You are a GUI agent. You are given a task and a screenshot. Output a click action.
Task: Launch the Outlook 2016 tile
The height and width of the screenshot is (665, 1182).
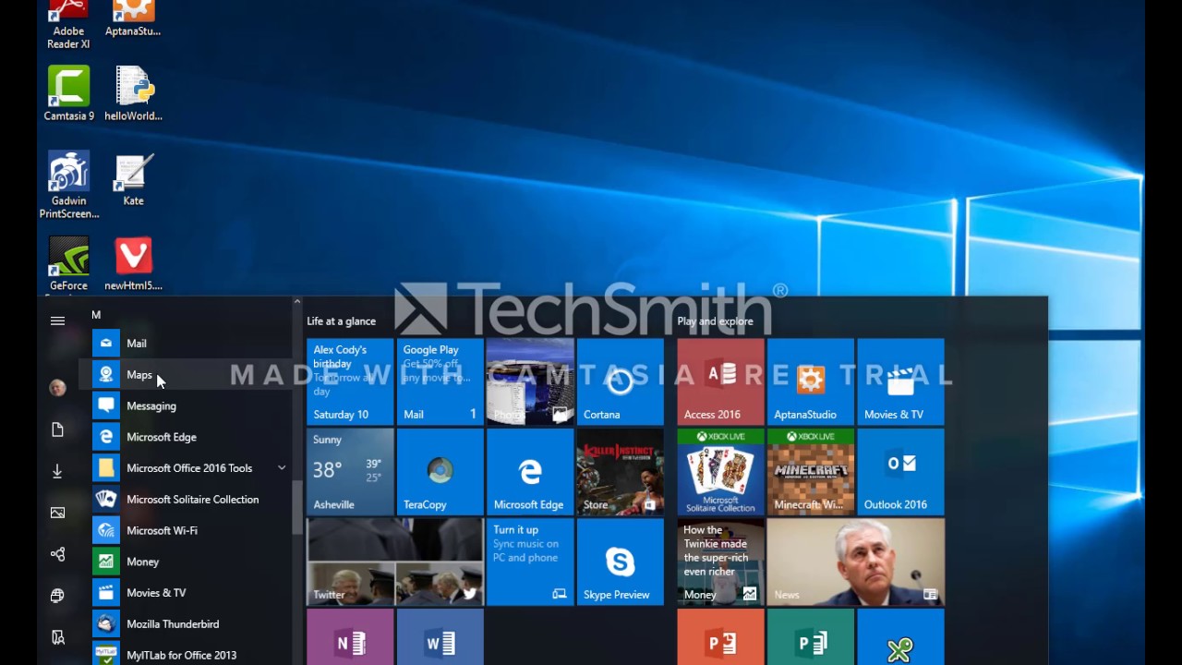tap(901, 472)
